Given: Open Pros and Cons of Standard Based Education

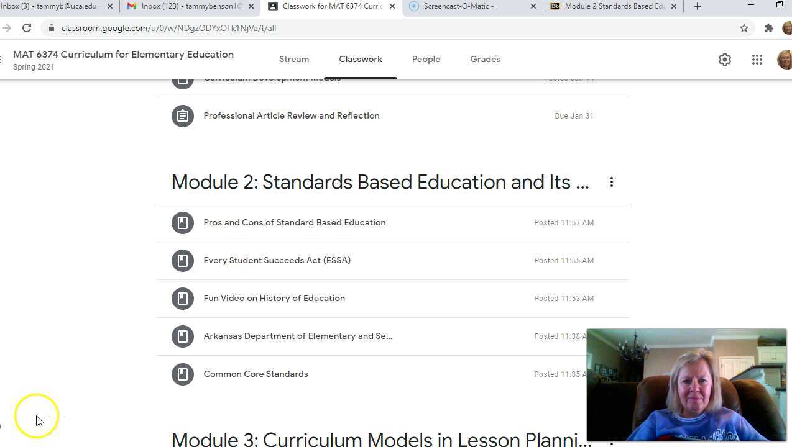Looking at the screenshot, I should (x=295, y=222).
